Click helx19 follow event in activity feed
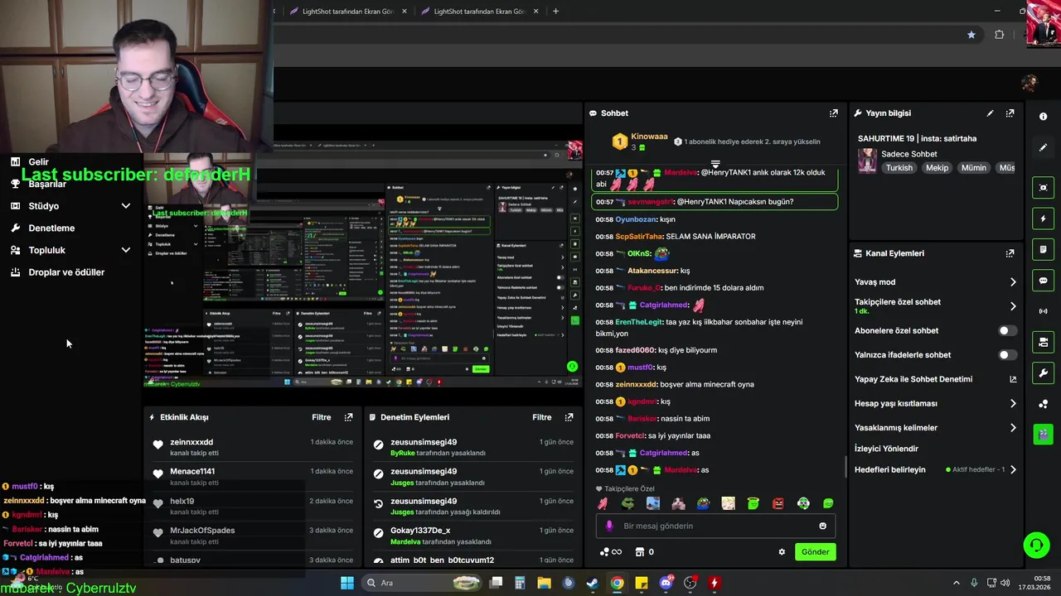 [x=252, y=506]
